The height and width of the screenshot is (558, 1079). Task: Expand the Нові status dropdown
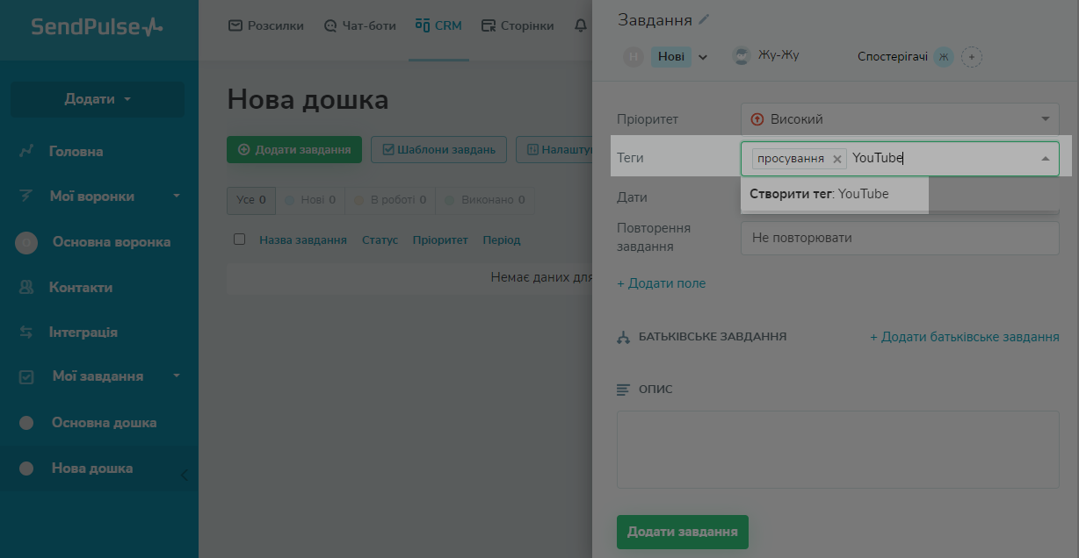click(702, 58)
